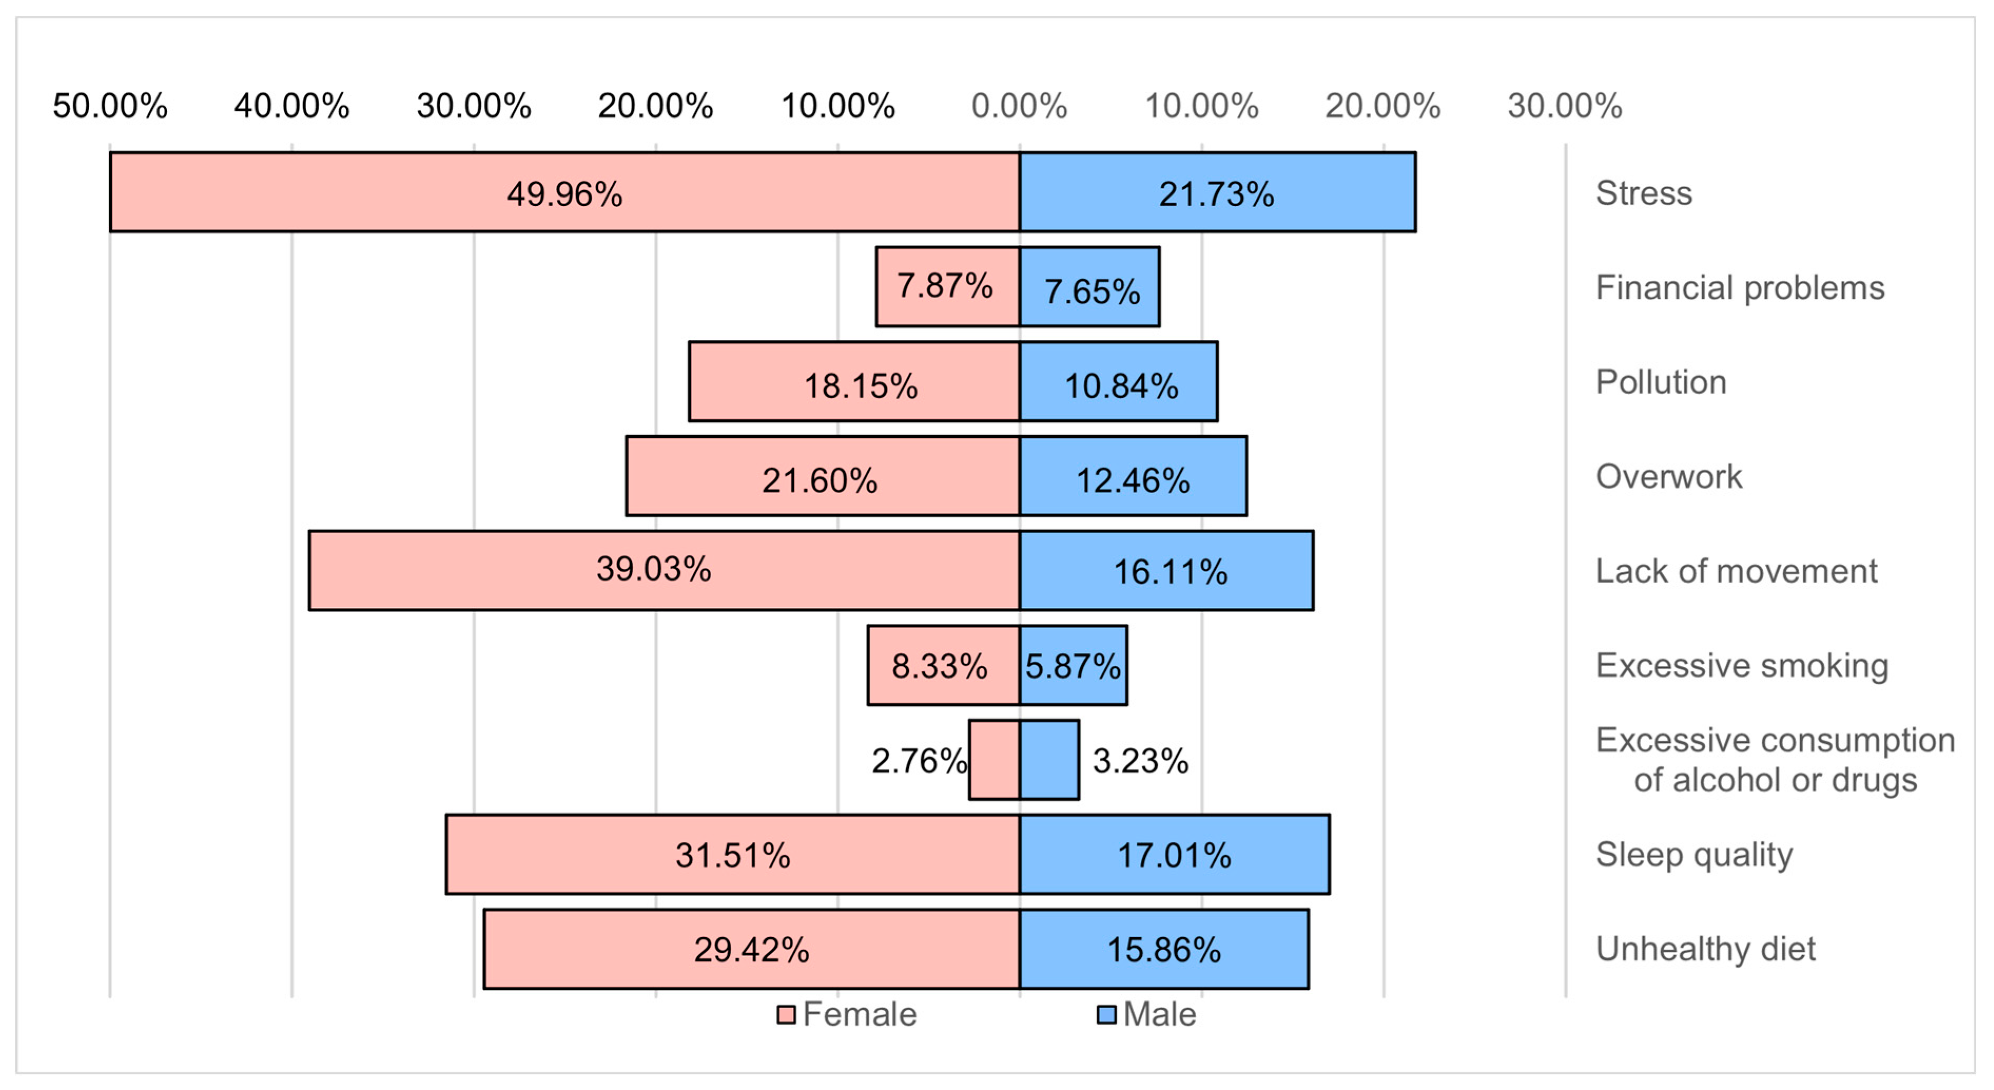
Task: Click the Stress category label
Action: pyautogui.click(x=1644, y=193)
